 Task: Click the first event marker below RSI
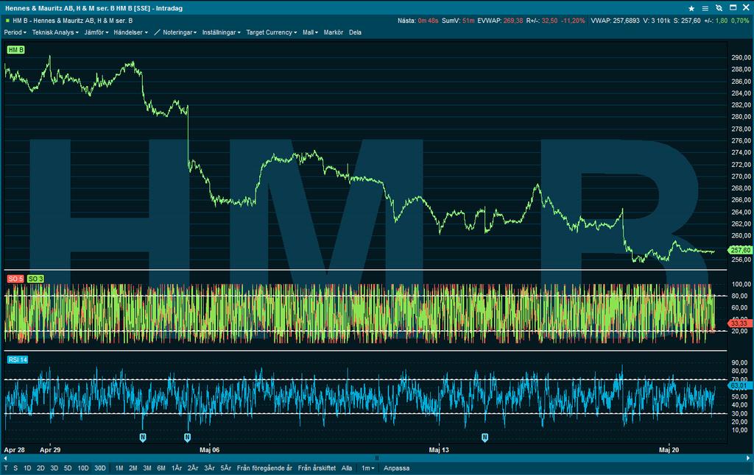click(x=143, y=437)
